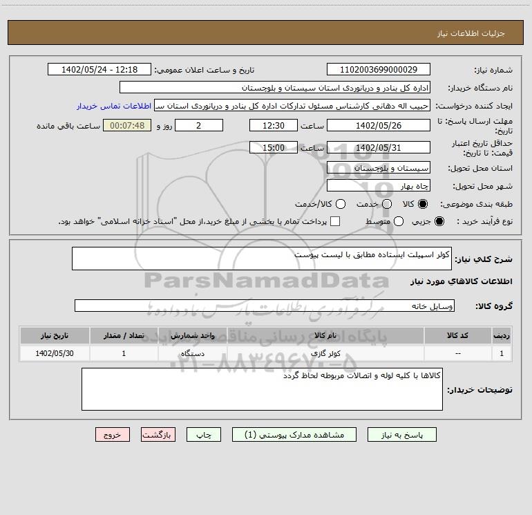The width and height of the screenshot is (532, 515).
Task: Click the need number field 1102003699000029
Action: (379, 69)
